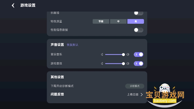Click the low-volume speaker icon for 背景音乐
The width and height of the screenshot is (194, 109).
point(102,55)
